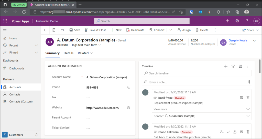This screenshot has height=139, width=262.
Task: Delete the Phone Call timeline record
Action: click(248, 132)
